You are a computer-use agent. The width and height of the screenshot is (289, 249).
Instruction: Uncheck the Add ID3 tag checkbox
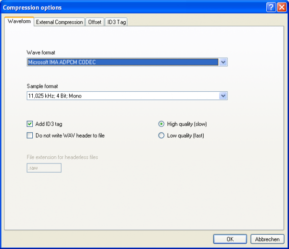(x=30, y=124)
